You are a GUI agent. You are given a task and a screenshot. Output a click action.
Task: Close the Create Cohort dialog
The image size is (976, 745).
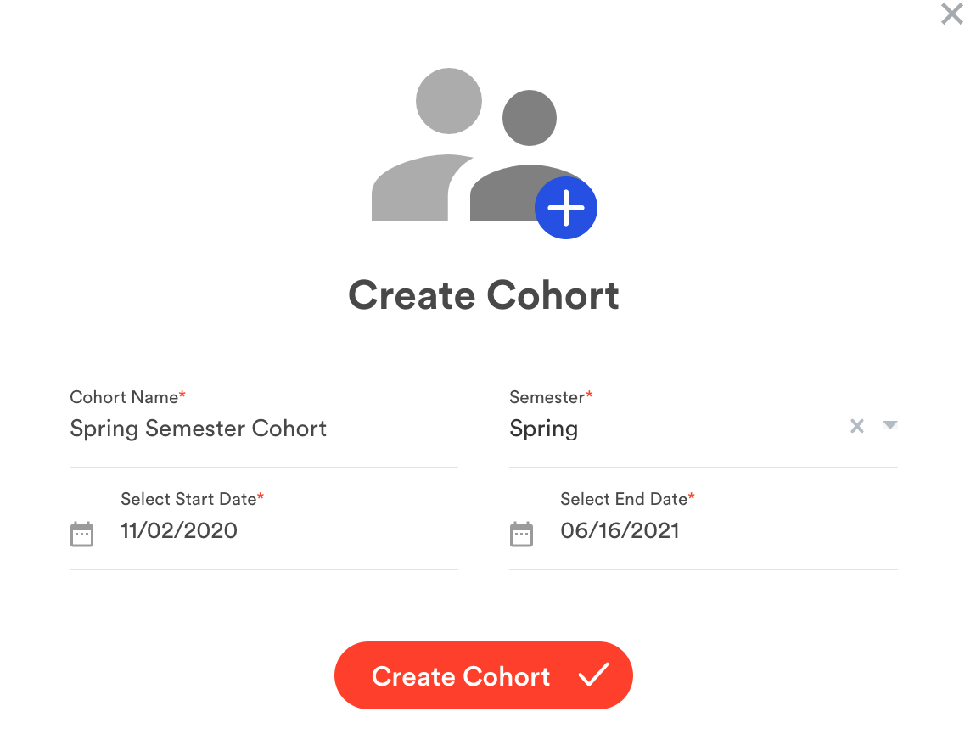pos(951,14)
